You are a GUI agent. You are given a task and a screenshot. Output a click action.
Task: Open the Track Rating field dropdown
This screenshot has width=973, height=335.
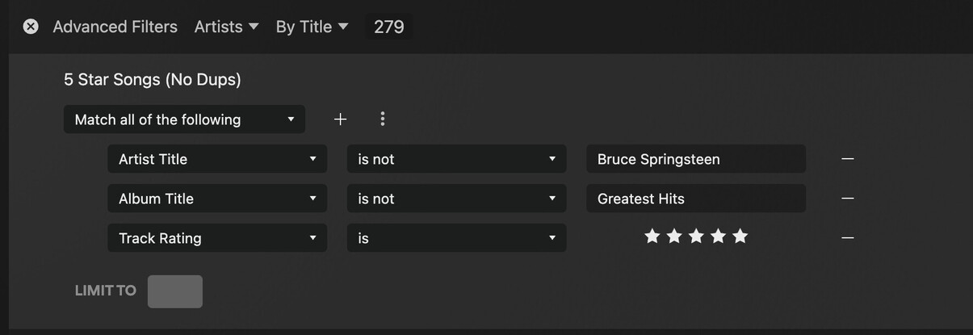coord(216,238)
